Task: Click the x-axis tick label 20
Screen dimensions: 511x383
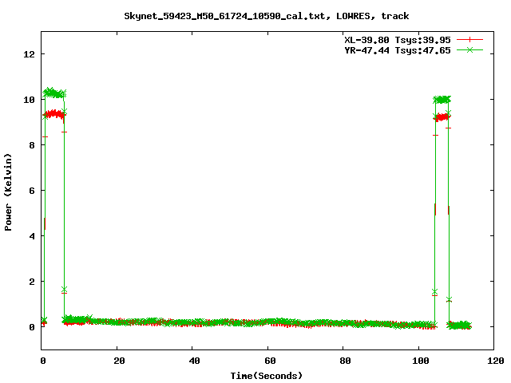Action: coord(117,360)
